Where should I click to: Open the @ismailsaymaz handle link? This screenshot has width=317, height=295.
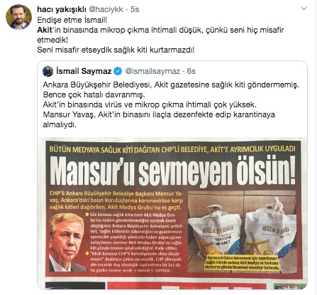pos(152,71)
